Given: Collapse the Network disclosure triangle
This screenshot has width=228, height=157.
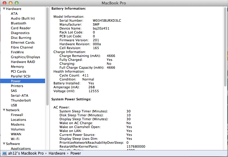Looking at the screenshot, I should pos(4,110).
